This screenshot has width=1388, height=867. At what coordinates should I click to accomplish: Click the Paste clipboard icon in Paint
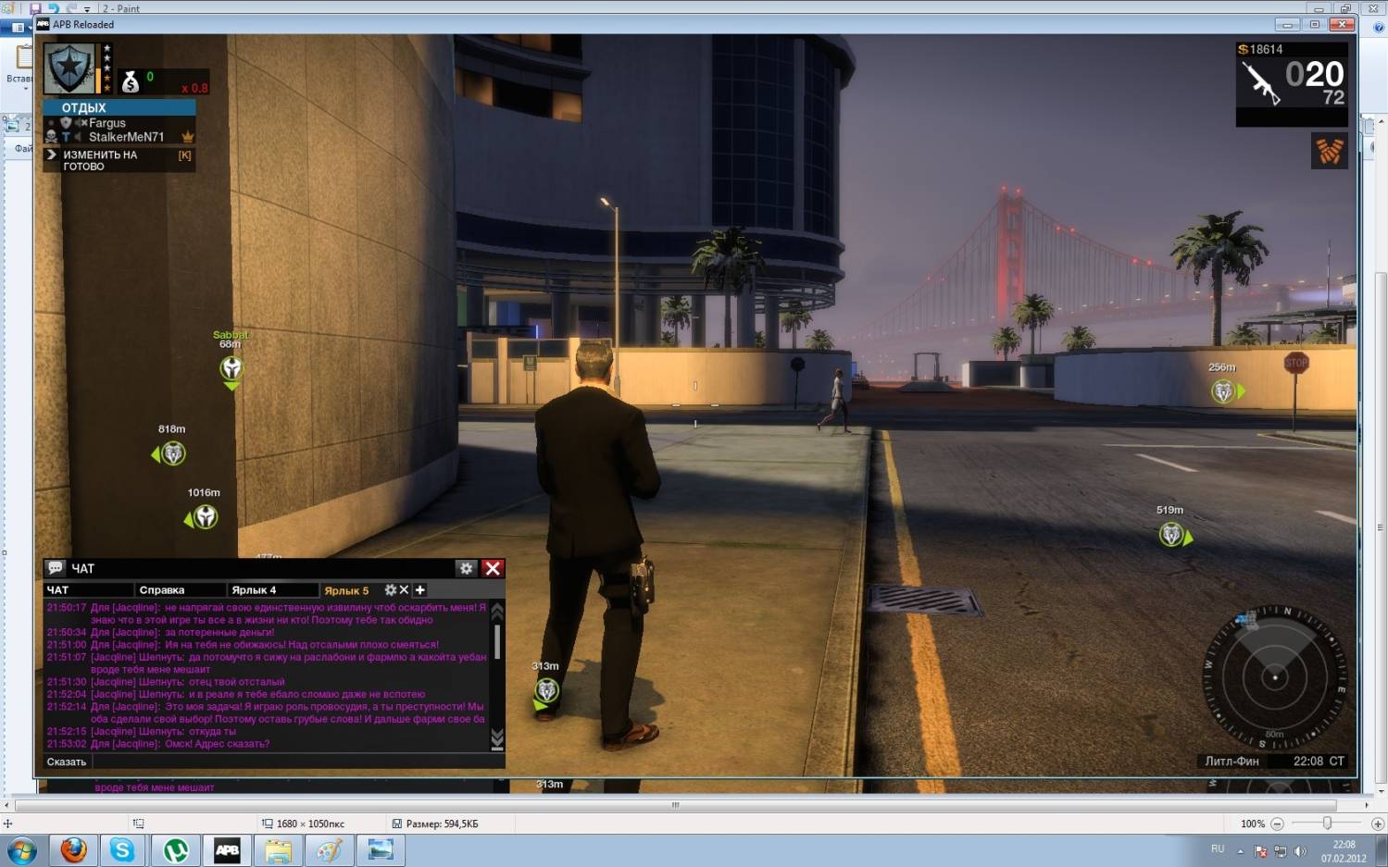coord(24,57)
